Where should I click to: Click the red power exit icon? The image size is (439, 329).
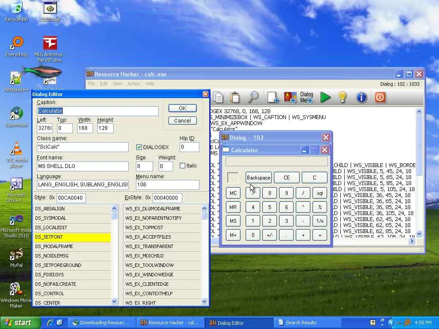click(380, 97)
